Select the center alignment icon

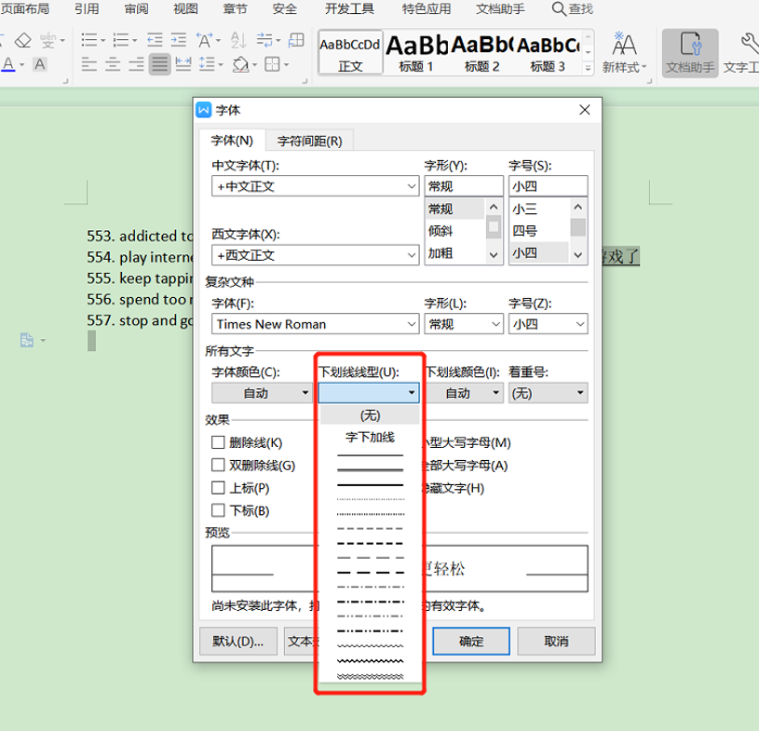click(113, 63)
